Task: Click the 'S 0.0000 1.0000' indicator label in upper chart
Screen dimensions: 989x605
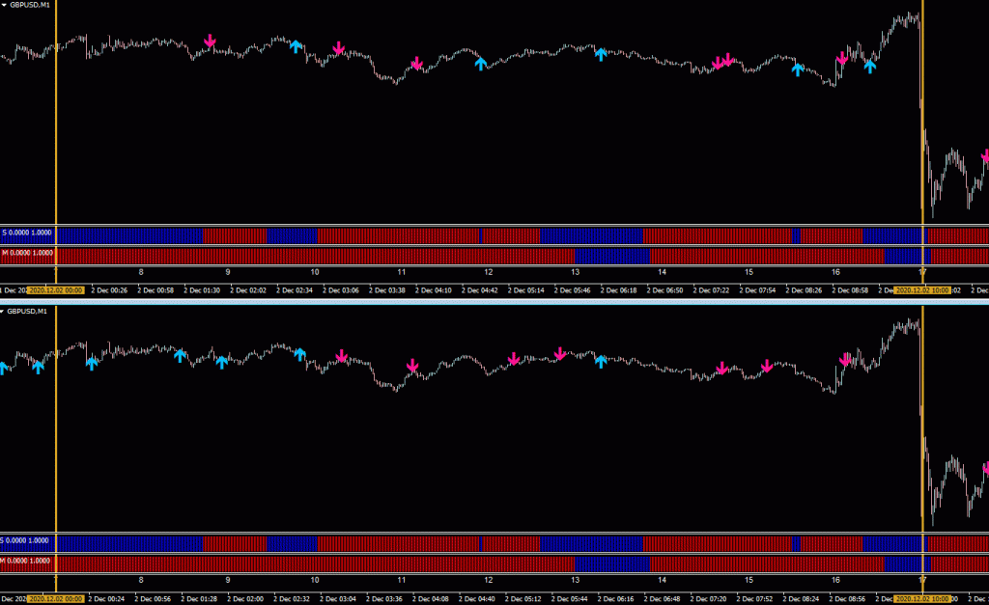Action: click(x=27, y=233)
